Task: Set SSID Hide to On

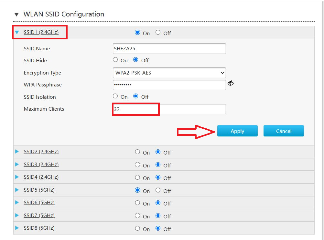Action: pos(115,60)
